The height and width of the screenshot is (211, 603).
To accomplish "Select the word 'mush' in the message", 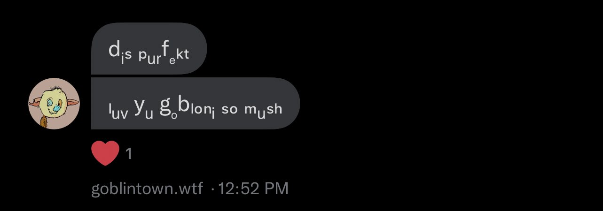I will coord(263,110).
